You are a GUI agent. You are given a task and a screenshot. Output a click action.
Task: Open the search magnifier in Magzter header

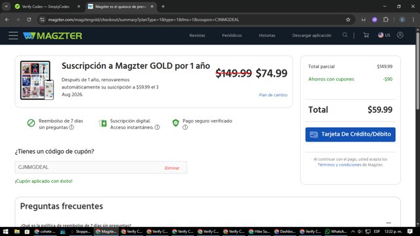coord(345,35)
